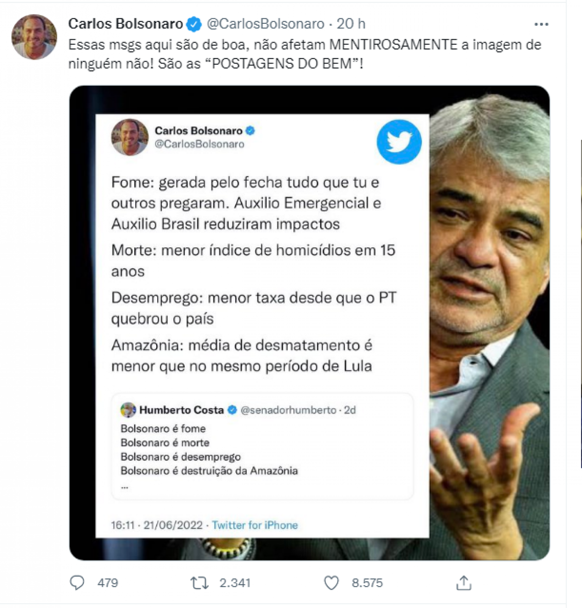
Task: Like the tweet with heart icon
Action: [x=331, y=582]
